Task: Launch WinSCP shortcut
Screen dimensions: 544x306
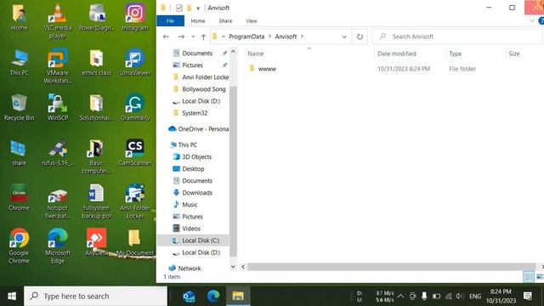Action: (x=58, y=108)
